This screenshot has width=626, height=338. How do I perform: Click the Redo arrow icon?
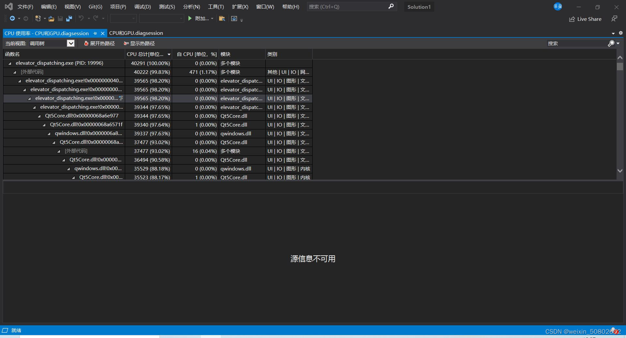[96, 18]
